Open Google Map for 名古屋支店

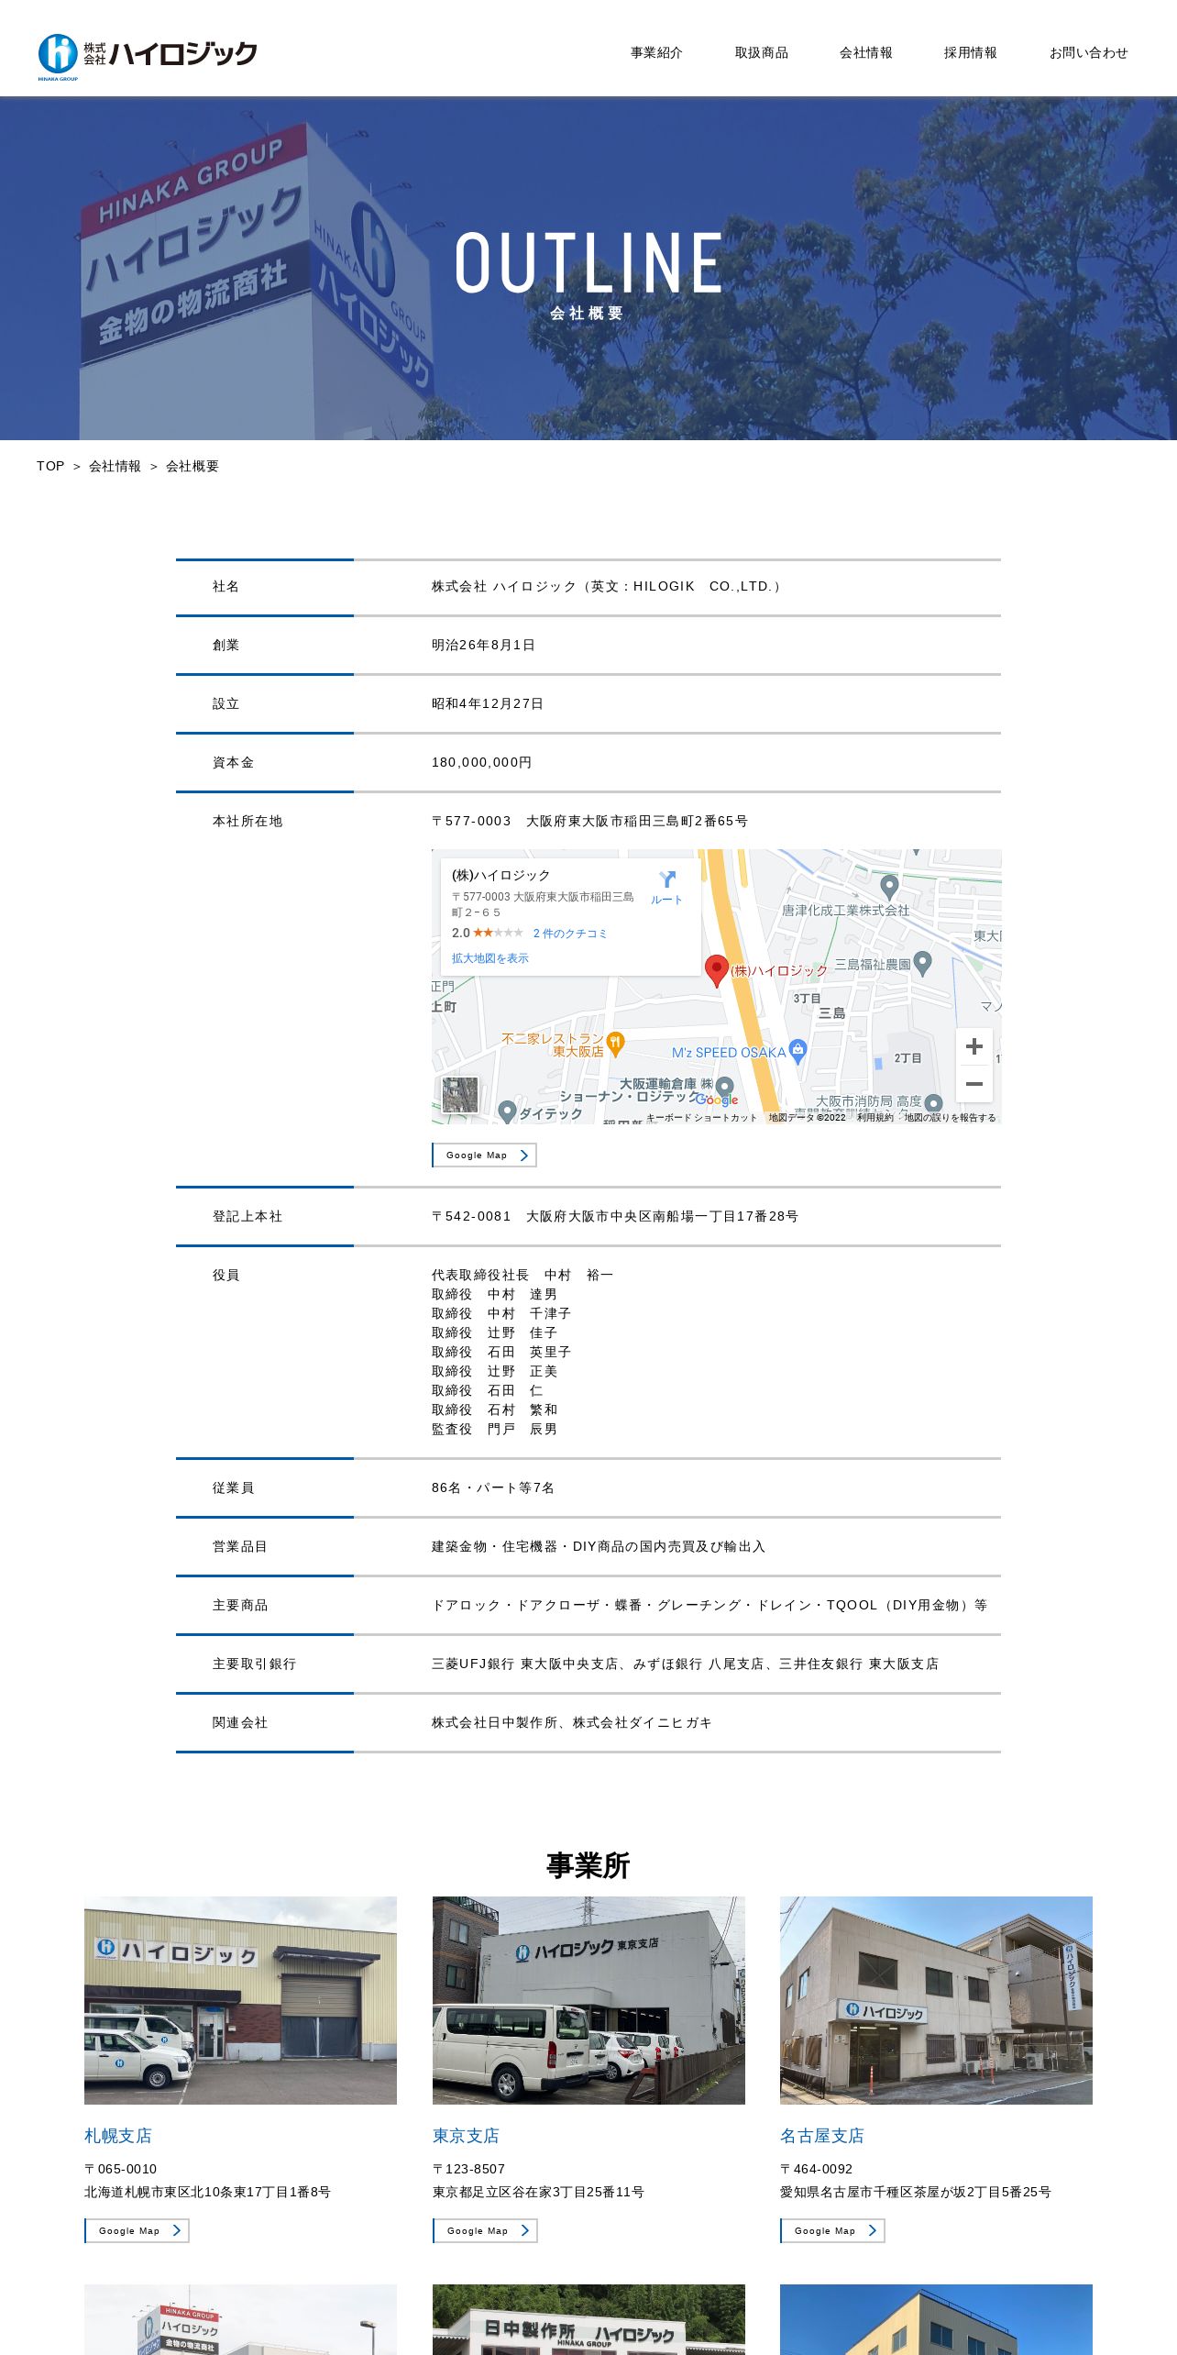[x=832, y=2230]
